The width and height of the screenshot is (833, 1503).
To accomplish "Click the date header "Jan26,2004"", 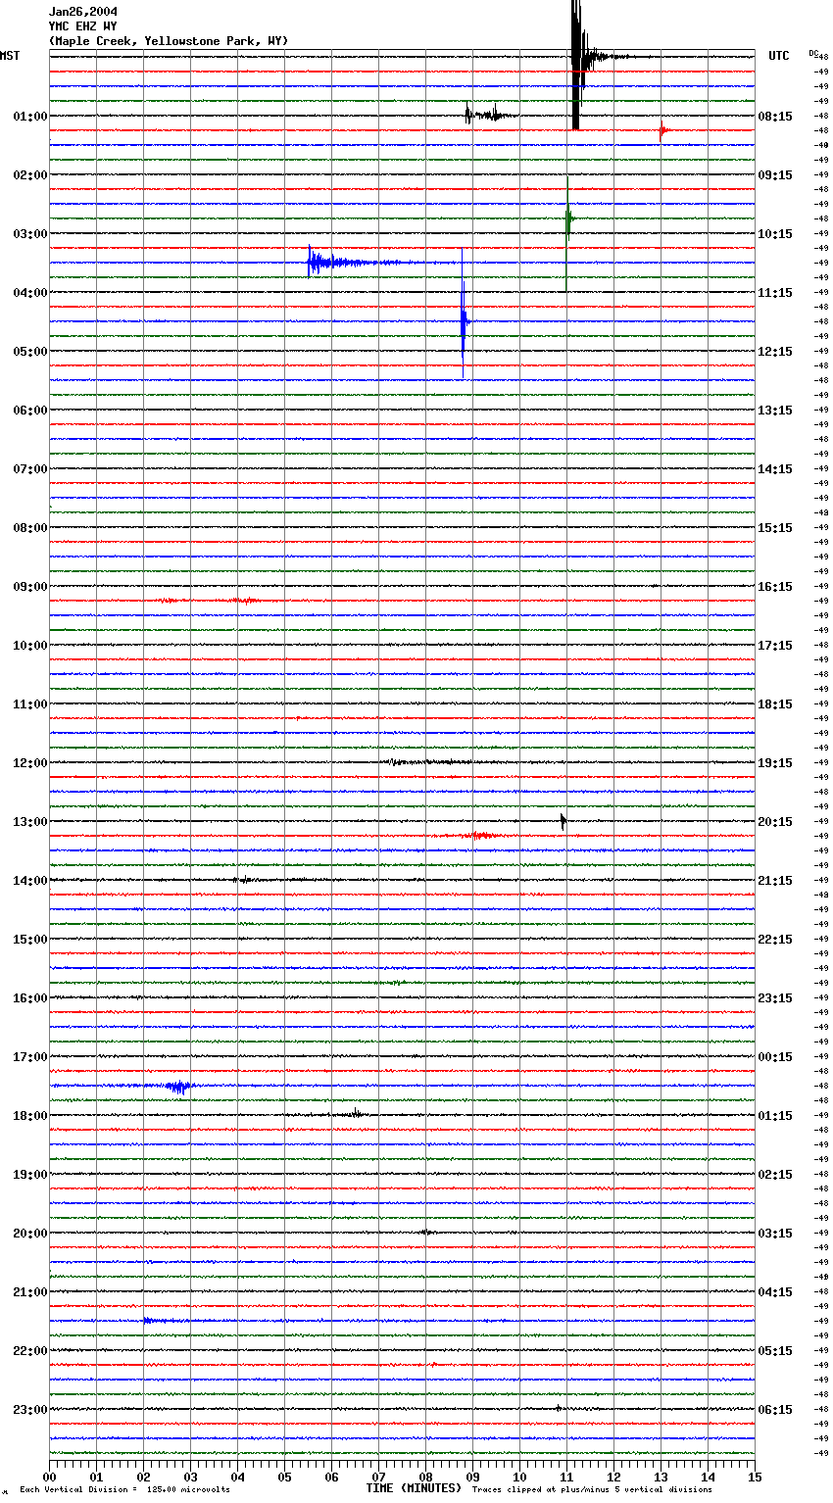I will coord(82,12).
